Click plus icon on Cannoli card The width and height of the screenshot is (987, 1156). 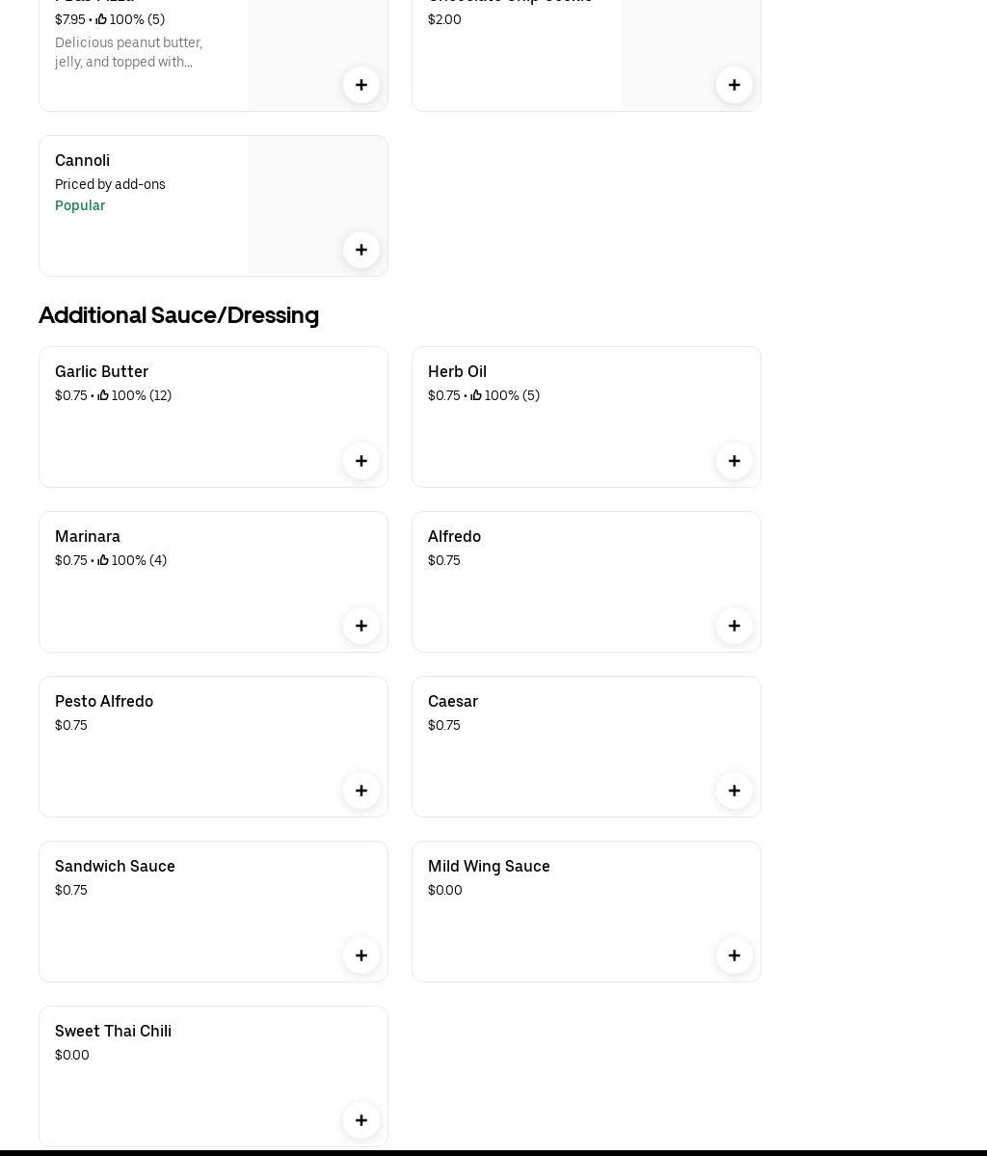tap(361, 250)
